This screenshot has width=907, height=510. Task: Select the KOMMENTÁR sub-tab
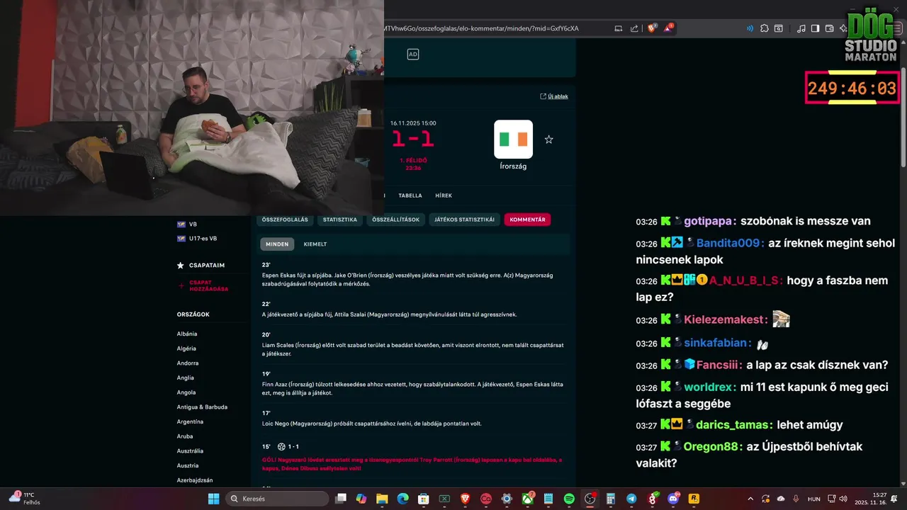(527, 220)
